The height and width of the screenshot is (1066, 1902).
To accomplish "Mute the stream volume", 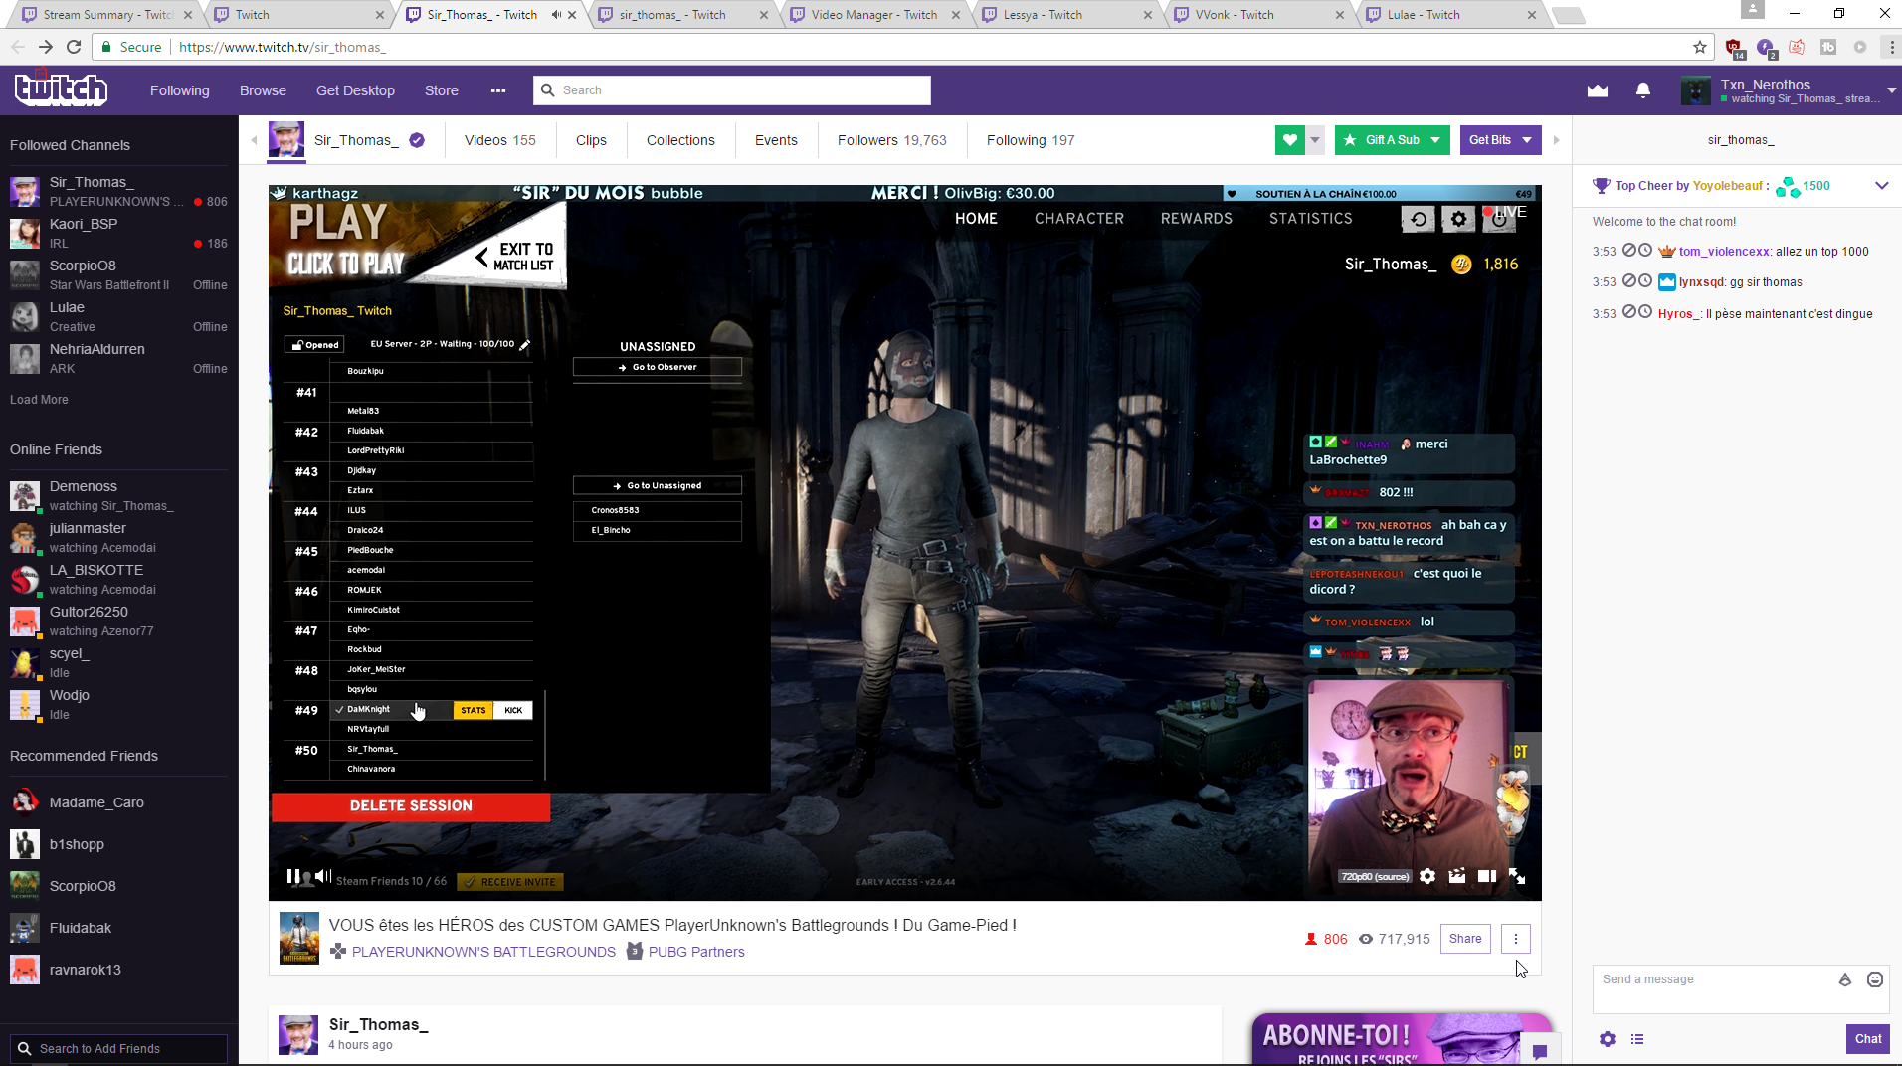I will click(323, 876).
